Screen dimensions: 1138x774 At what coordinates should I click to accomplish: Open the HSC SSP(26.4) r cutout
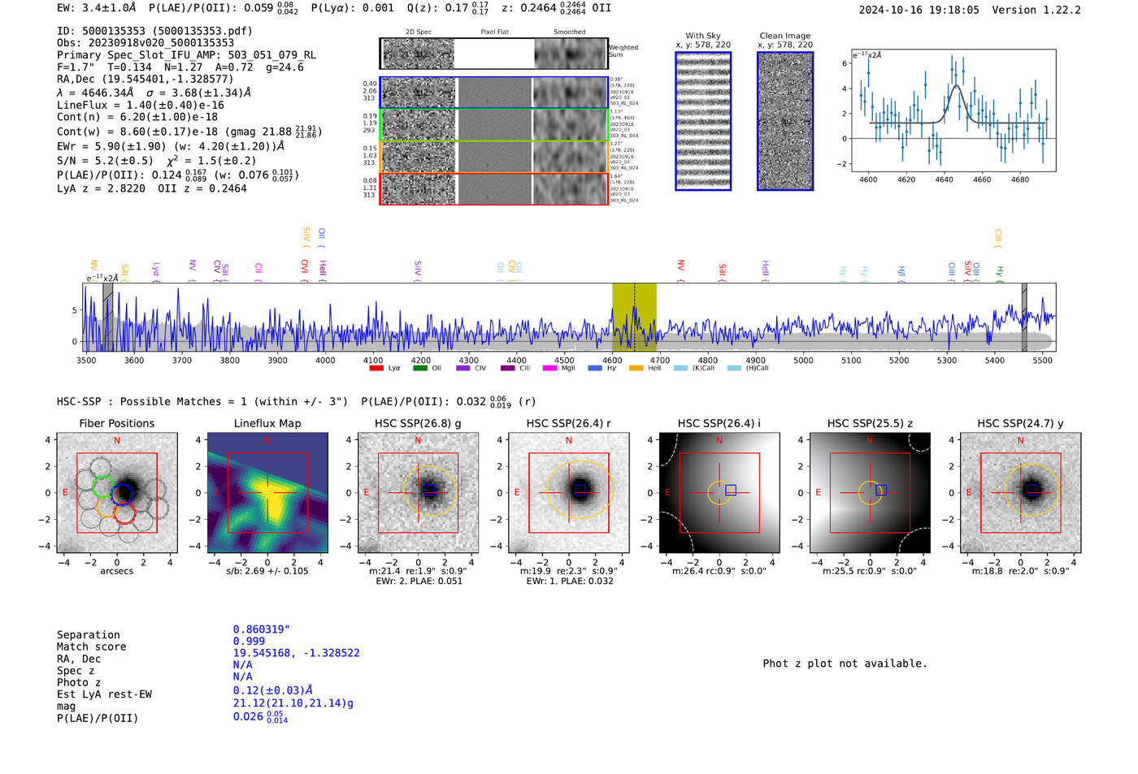point(569,492)
